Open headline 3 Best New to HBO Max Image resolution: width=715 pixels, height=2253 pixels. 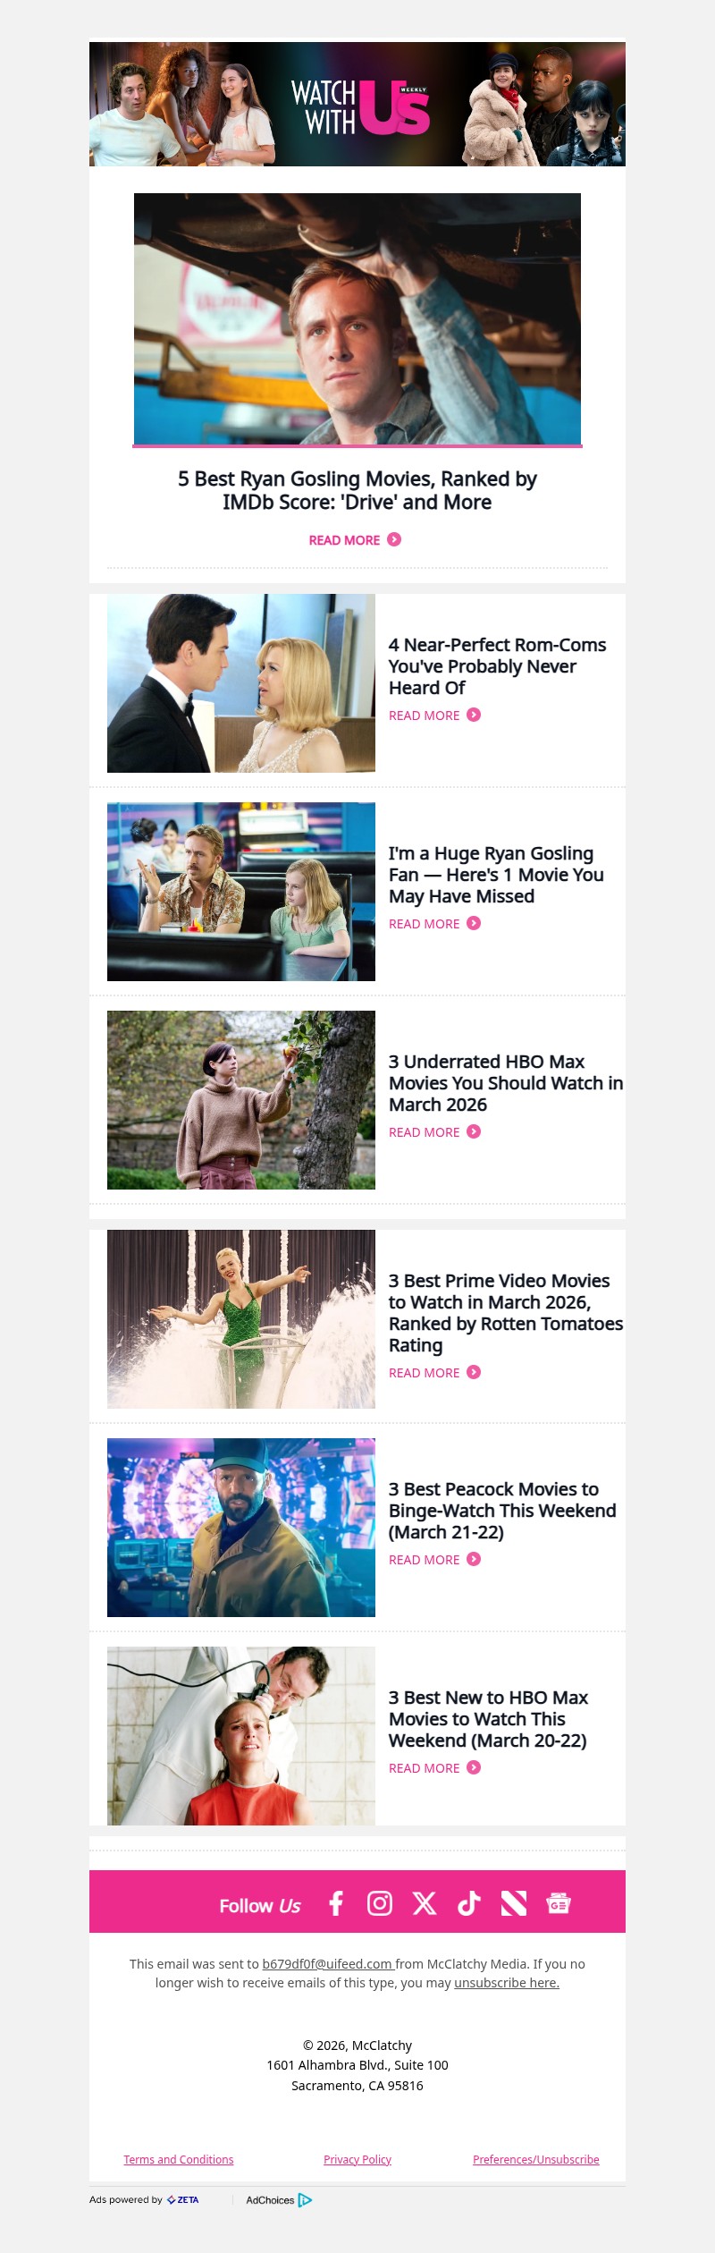coord(489,1719)
